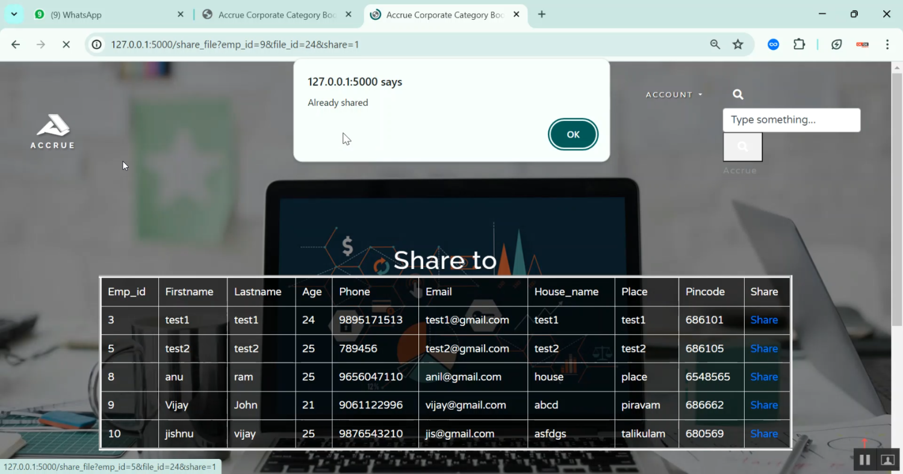This screenshot has width=903, height=474.
Task: Switch to the WhatsApp tab
Action: 108,14
